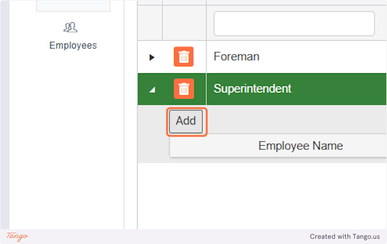
Task: Sort by the Employee Name column header
Action: click(300, 146)
